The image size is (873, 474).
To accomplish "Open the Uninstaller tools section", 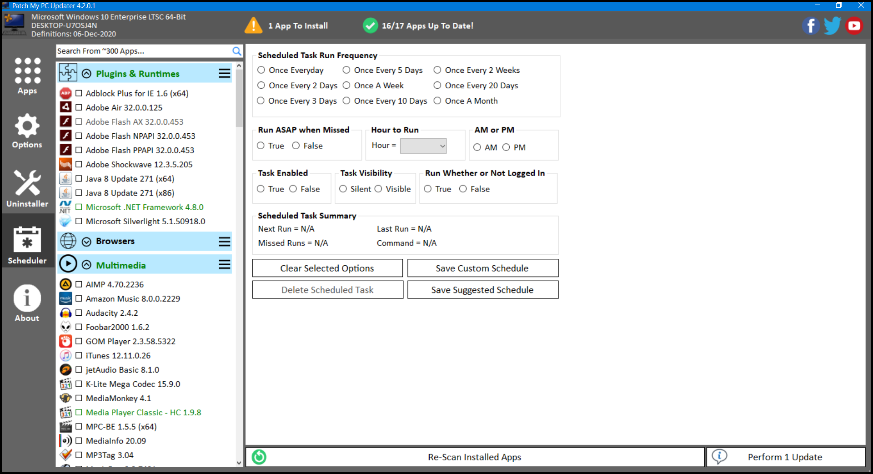I will point(27,189).
